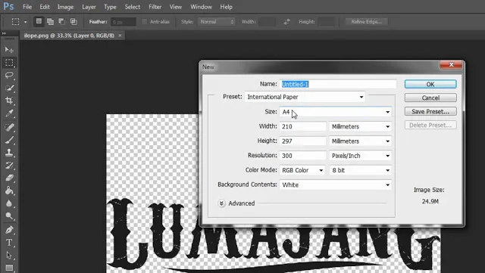Open the Style dropdown in options bar
The image size is (485, 273).
pos(216,22)
